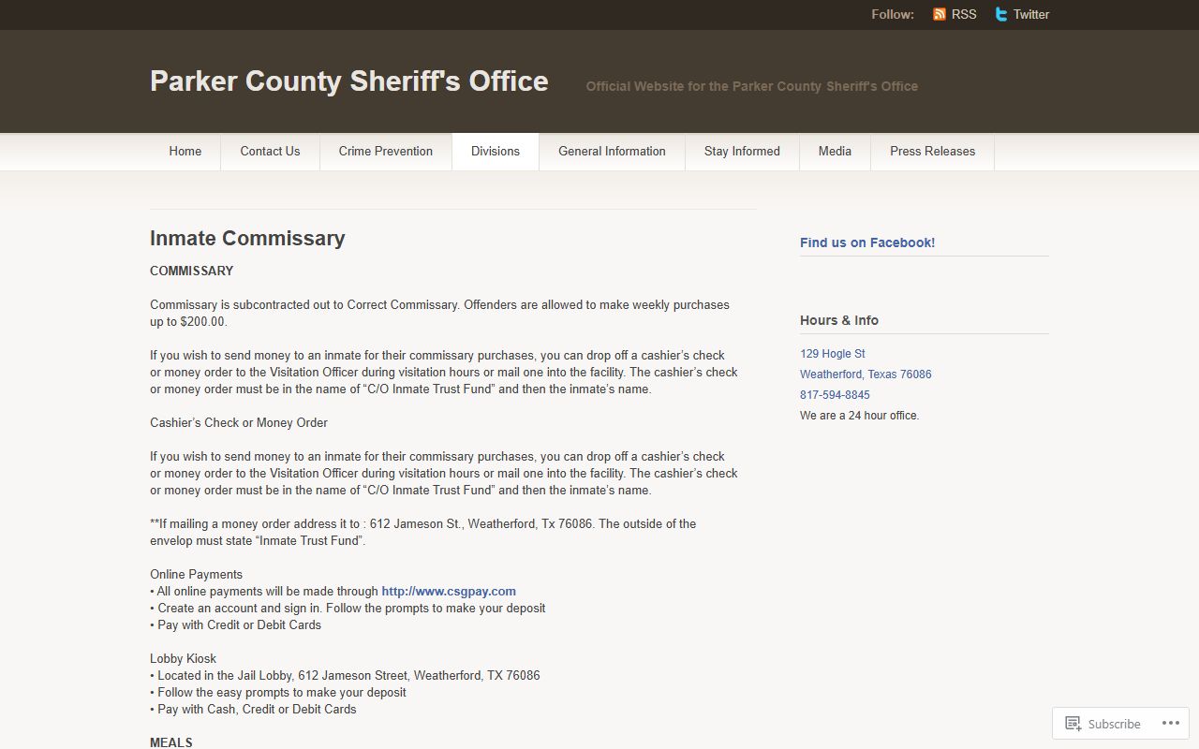
Task: Click 'Create an account and sign in' bullet
Action: [348, 608]
